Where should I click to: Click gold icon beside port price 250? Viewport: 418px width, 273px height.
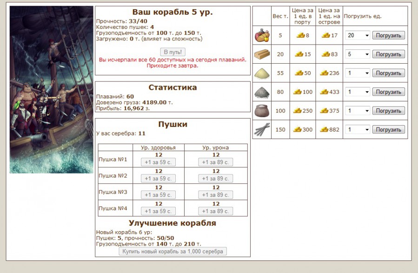point(297,111)
